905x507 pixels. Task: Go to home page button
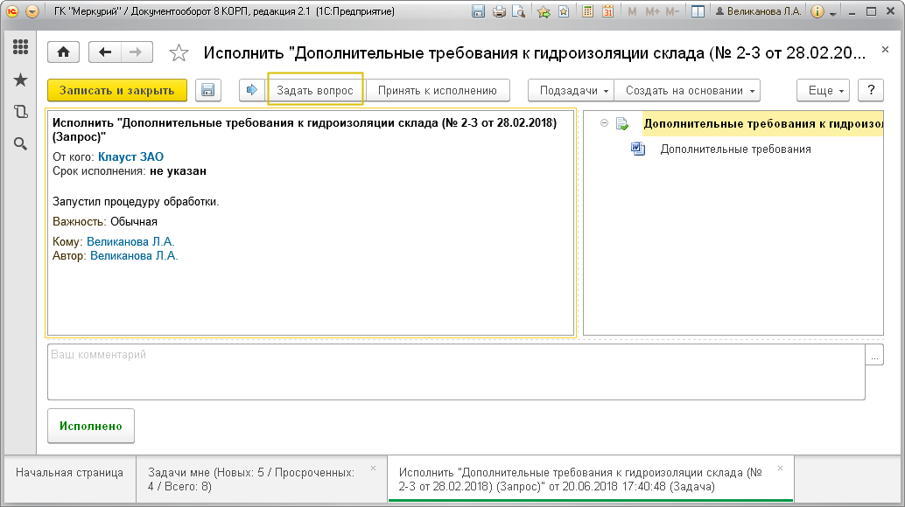[64, 52]
